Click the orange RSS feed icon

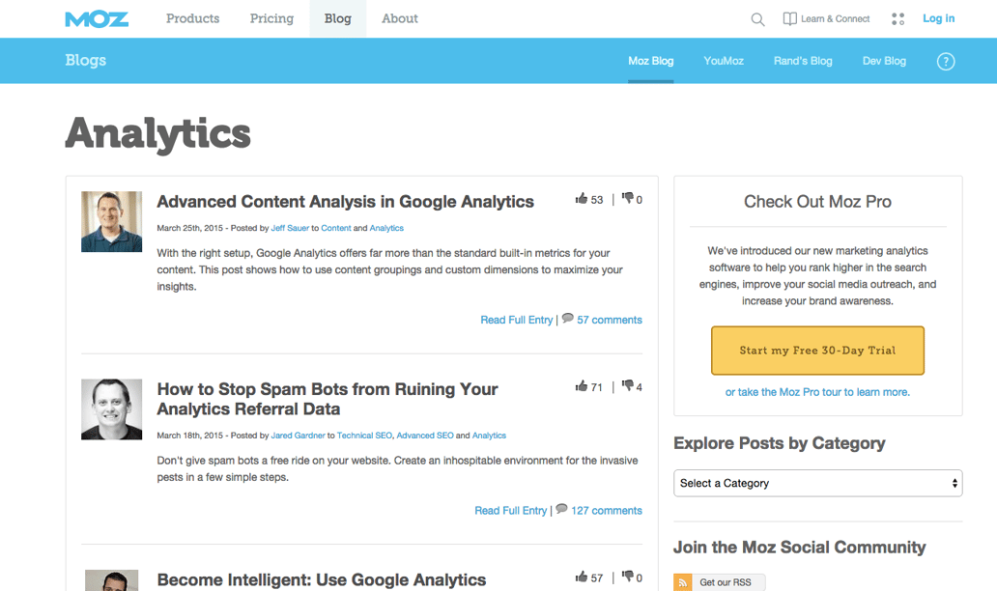tap(683, 582)
